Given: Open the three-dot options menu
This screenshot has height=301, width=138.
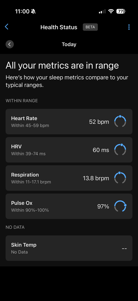Looking at the screenshot, I should [129, 27].
